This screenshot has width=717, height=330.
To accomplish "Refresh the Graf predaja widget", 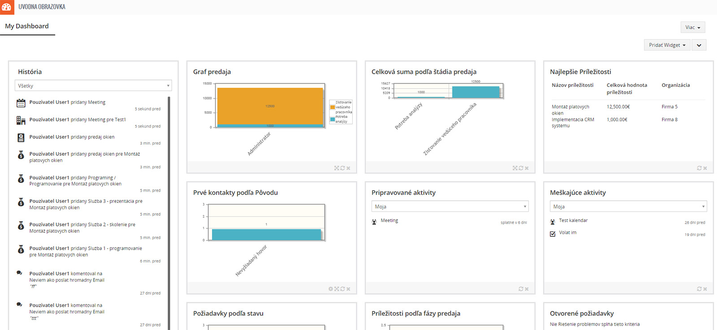I will (x=342, y=168).
